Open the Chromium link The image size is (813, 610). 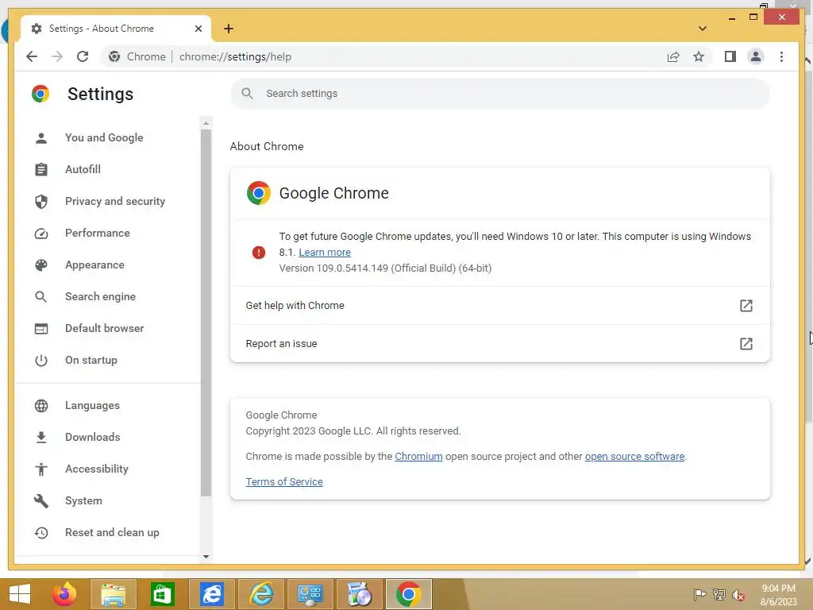pos(418,457)
